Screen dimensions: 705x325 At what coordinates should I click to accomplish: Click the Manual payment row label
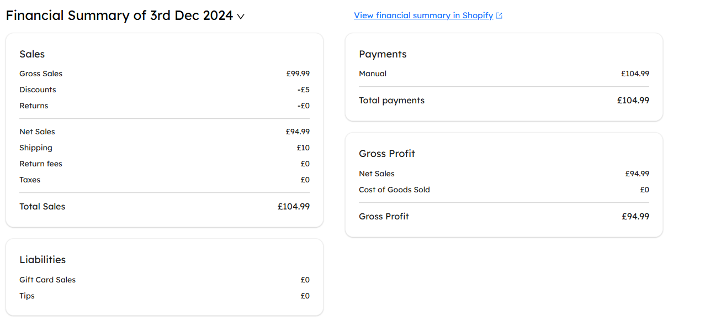(x=373, y=74)
